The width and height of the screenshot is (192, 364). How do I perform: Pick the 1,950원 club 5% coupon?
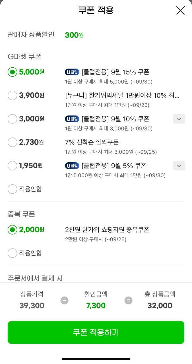(12, 166)
